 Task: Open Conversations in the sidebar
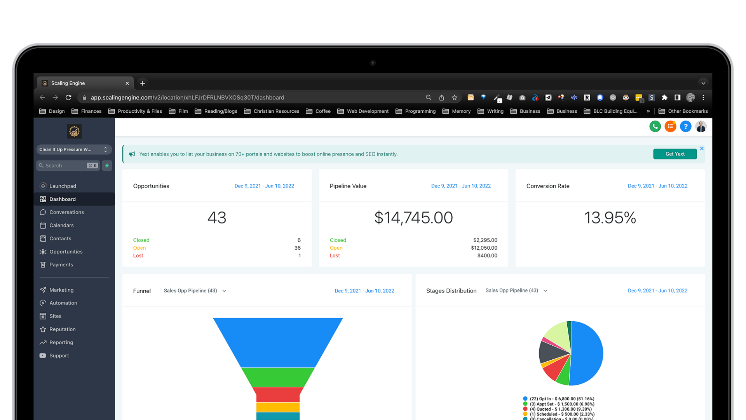pyautogui.click(x=66, y=212)
